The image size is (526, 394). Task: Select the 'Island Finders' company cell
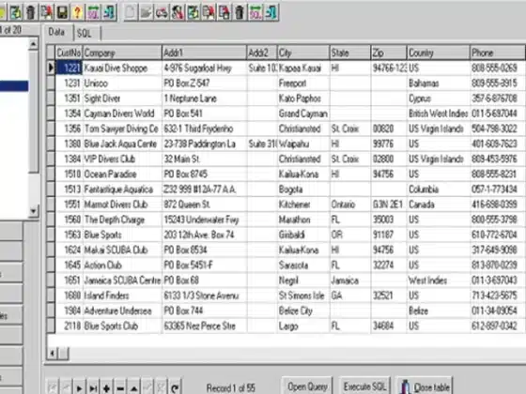click(122, 295)
